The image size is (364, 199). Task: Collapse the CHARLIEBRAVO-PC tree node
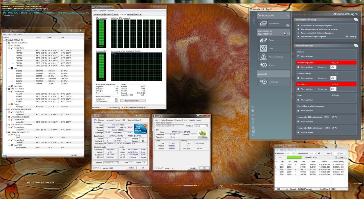(x=4, y=40)
